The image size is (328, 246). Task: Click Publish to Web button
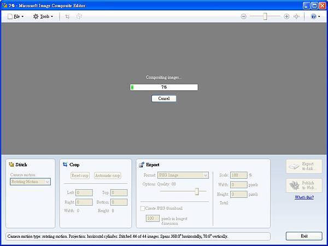pyautogui.click(x=304, y=185)
